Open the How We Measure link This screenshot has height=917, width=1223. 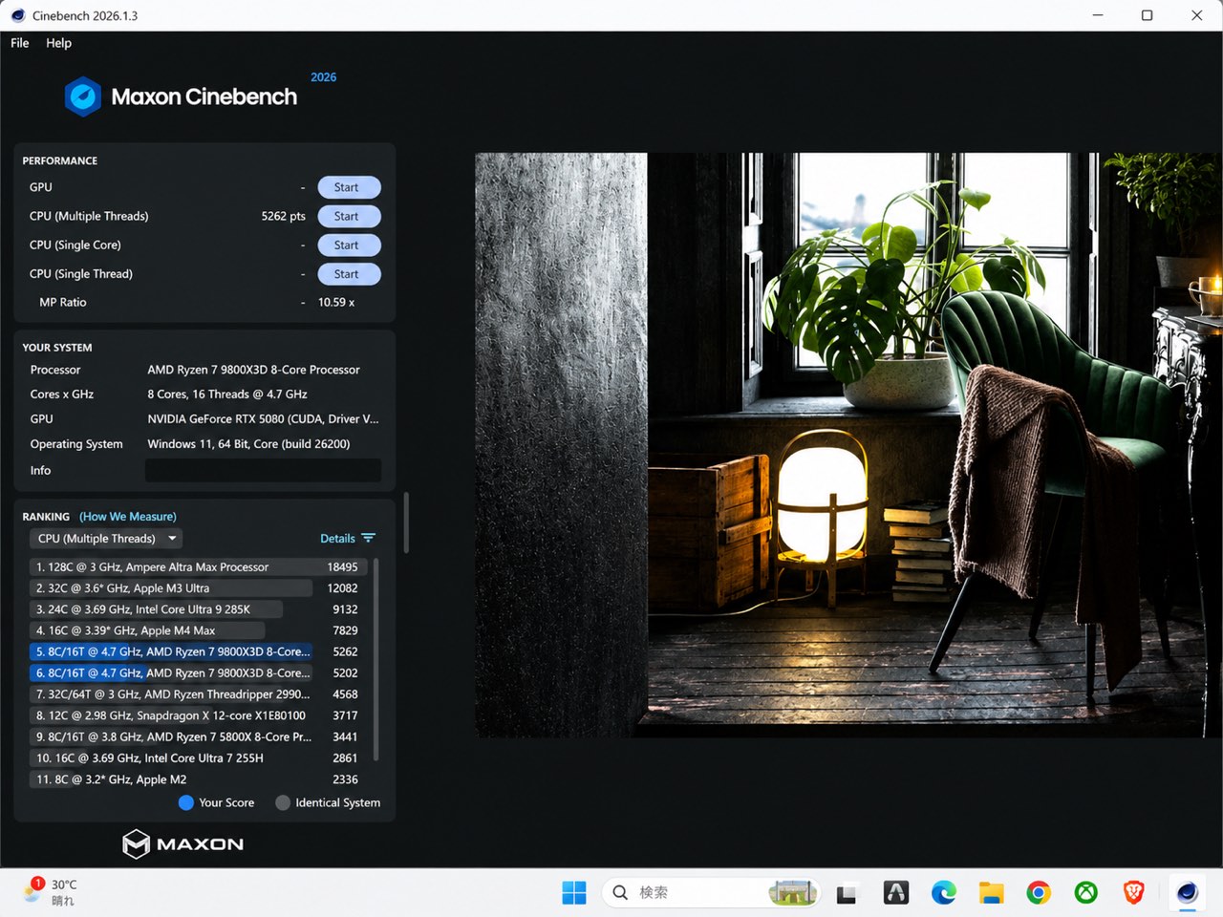coord(128,517)
